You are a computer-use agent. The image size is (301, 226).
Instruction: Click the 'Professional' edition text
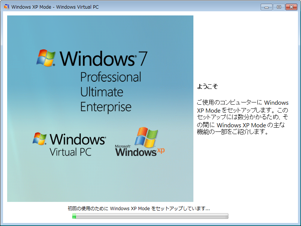coord(111,77)
